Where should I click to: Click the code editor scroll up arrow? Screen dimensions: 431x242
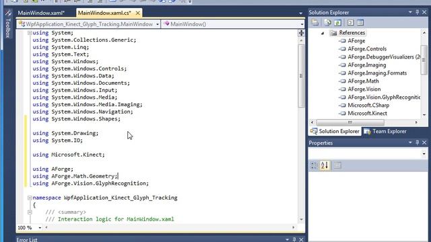pyautogui.click(x=301, y=40)
